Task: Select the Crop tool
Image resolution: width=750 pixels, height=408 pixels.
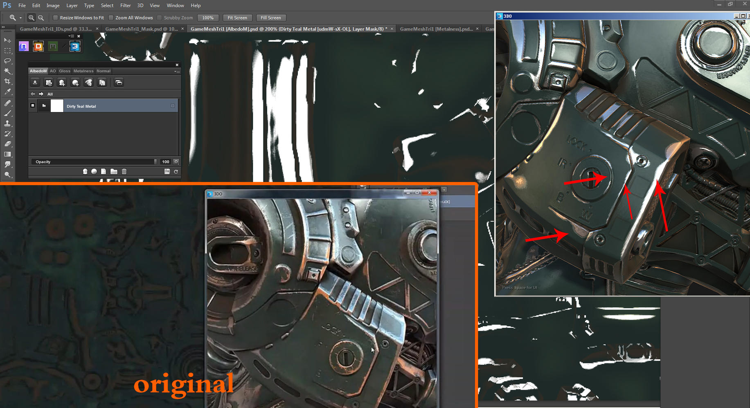Action: (x=7, y=81)
